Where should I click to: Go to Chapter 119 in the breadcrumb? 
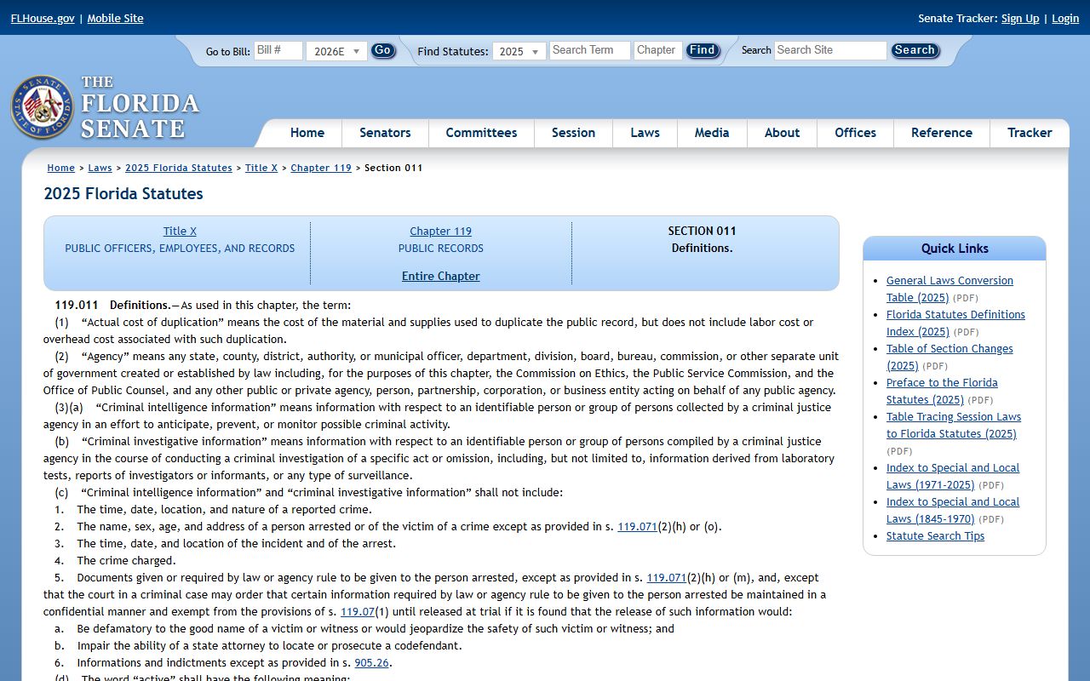(321, 168)
